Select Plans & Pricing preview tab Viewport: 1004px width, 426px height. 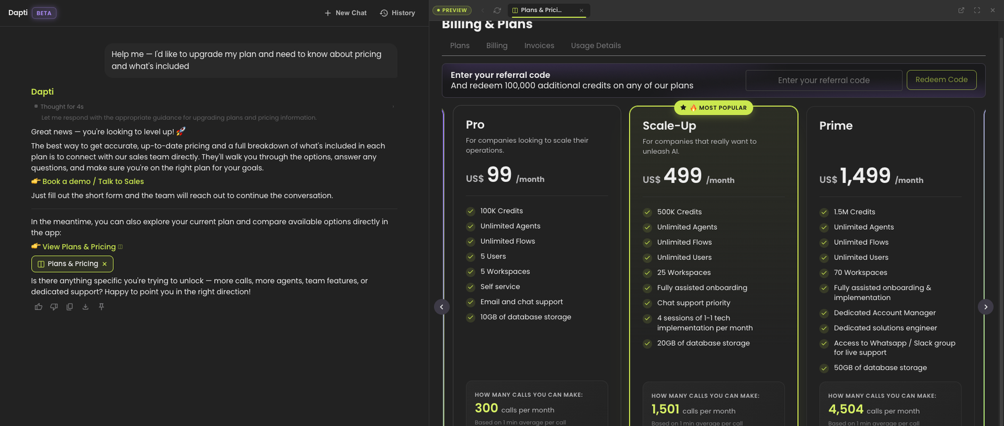click(541, 10)
